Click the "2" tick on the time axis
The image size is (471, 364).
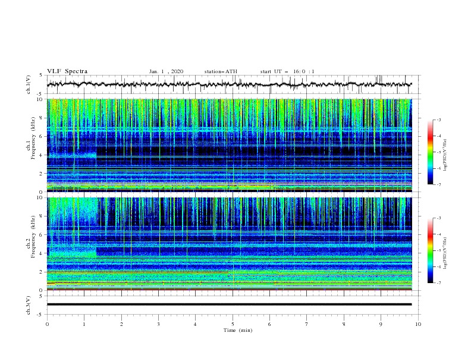[121, 324]
